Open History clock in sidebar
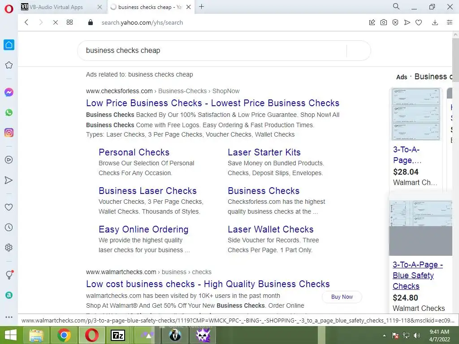The height and width of the screenshot is (344, 459). click(x=9, y=227)
